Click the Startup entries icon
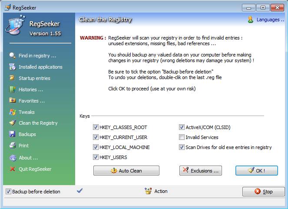 pos(13,78)
